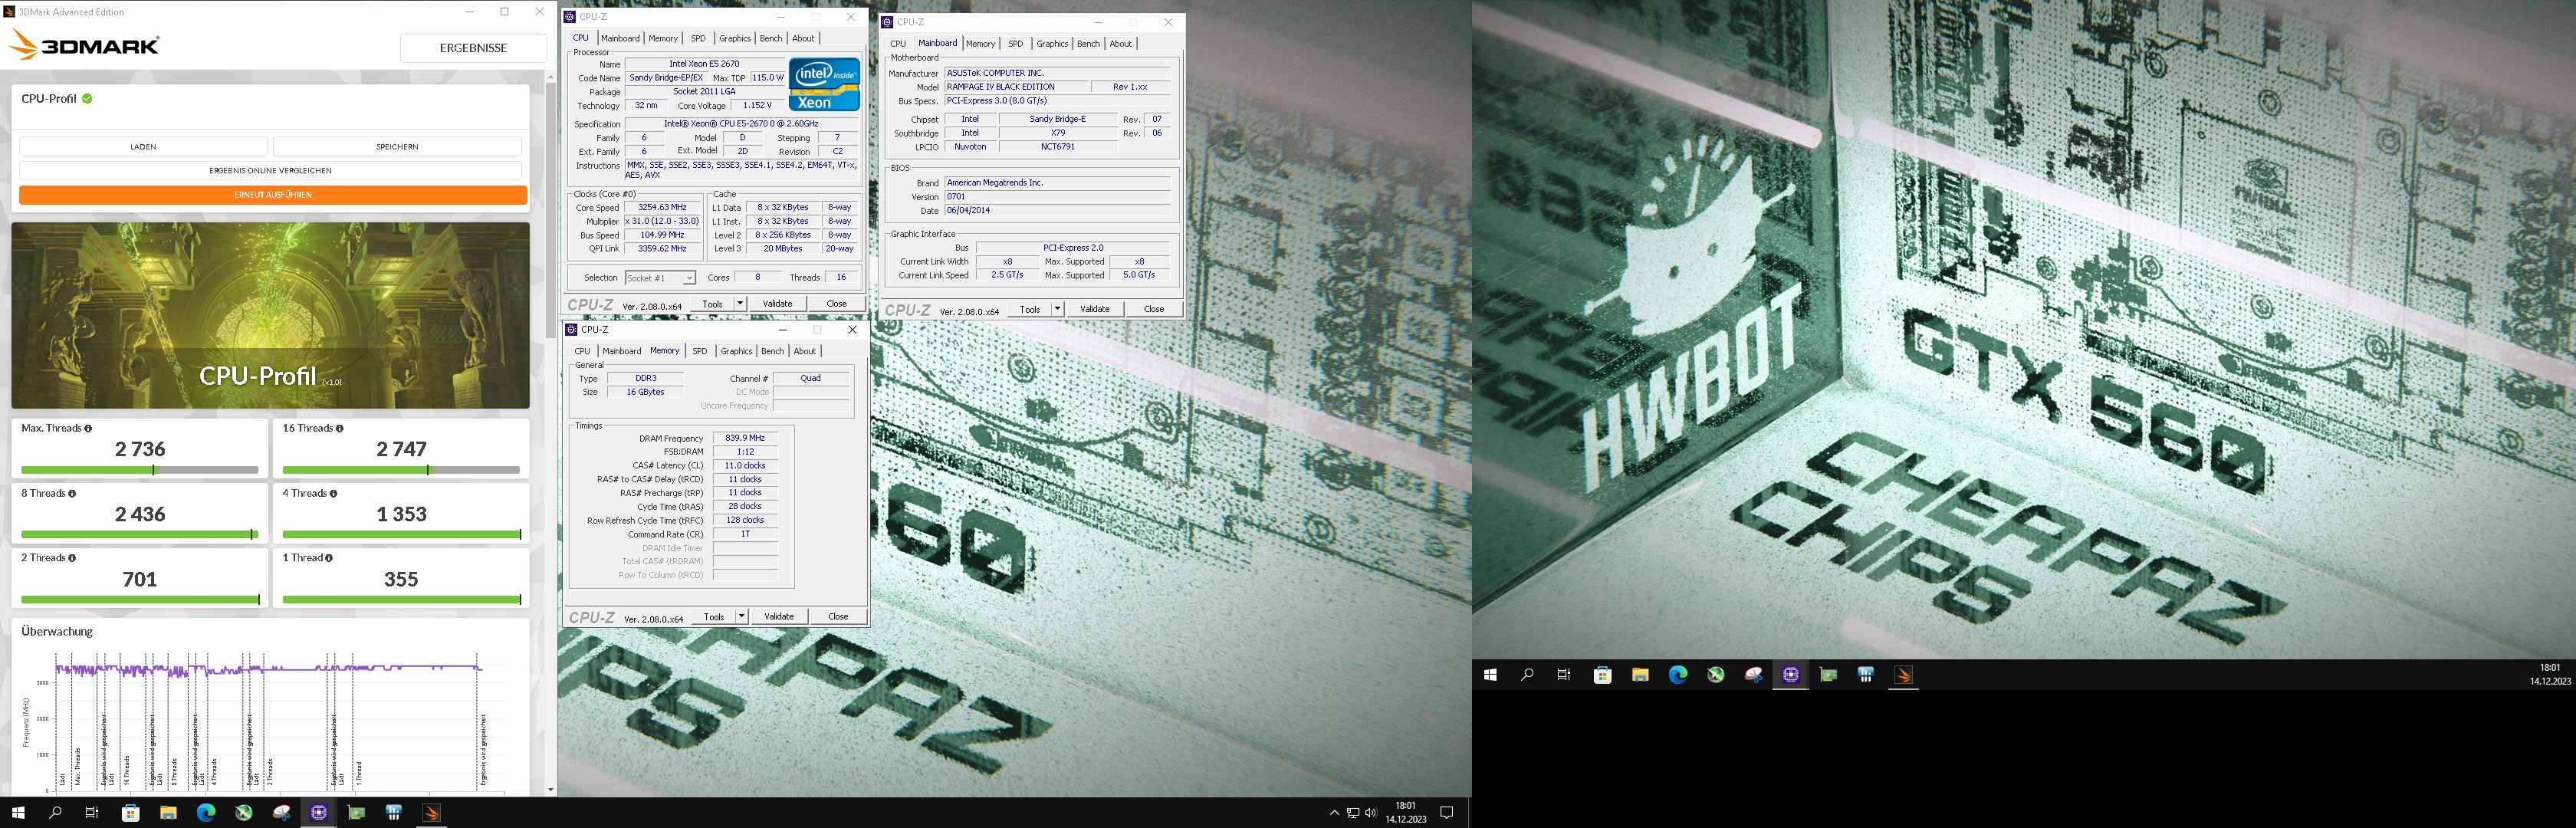Screen dimensions: 2576x828
Task: Click the DRAM Frequency value 839.9 MHz
Action: [745, 438]
